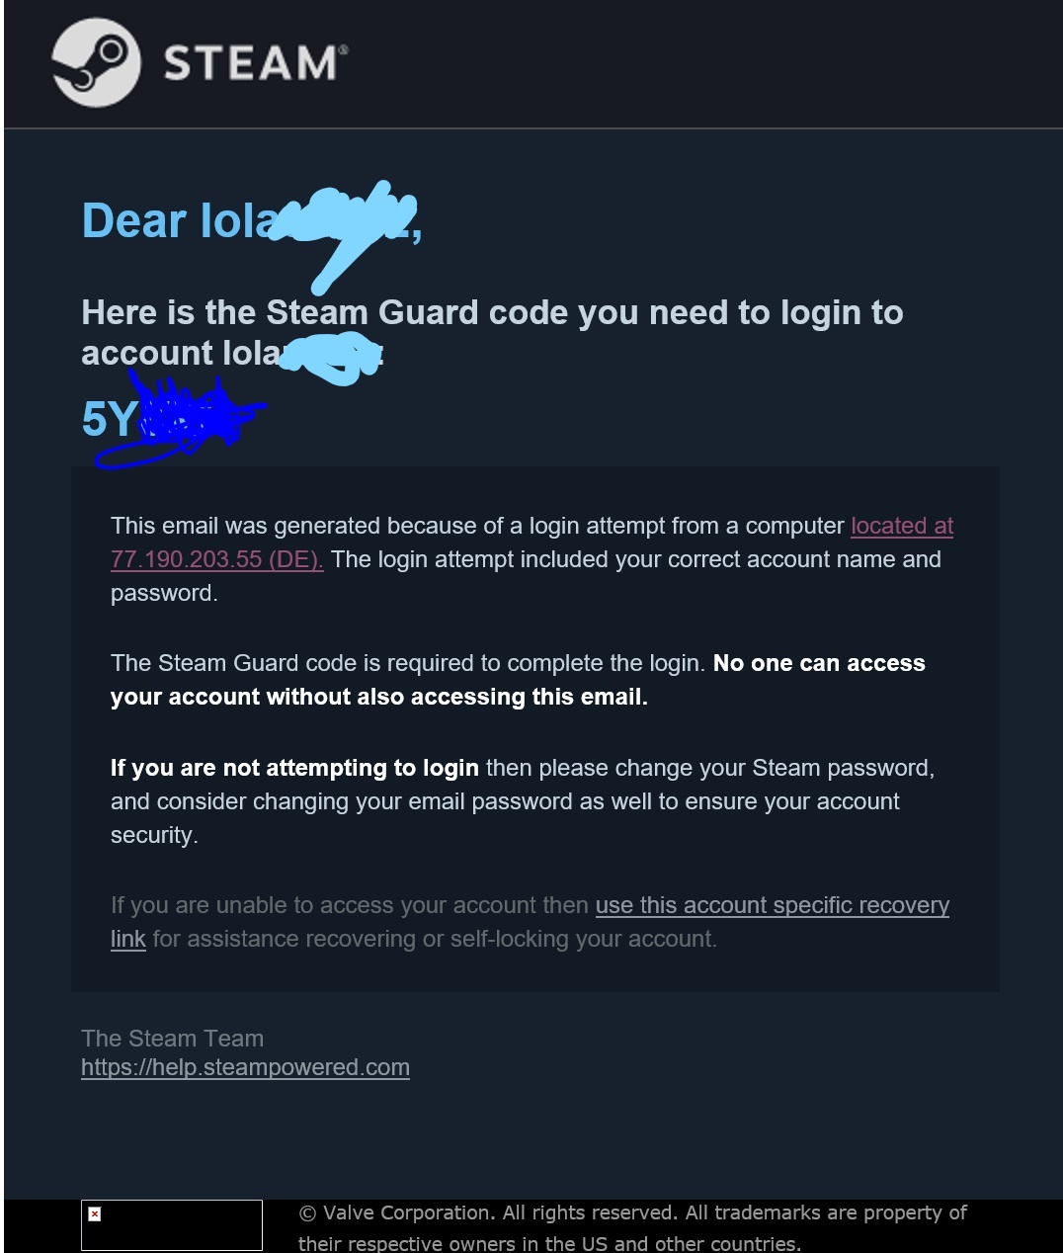Click the light blue scribble after "account lola"
Viewport: 1063px width, 1253px height.
pyautogui.click(x=331, y=358)
